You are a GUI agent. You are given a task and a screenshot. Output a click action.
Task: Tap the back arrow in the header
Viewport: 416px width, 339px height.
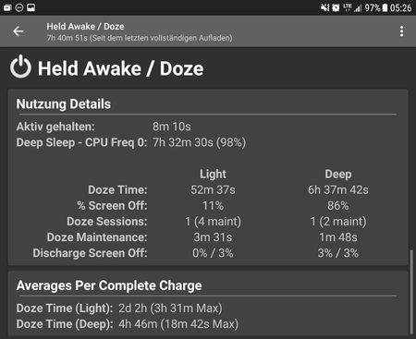[18, 31]
